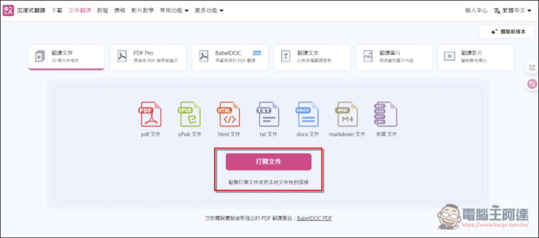Click the pink floating translate icon on right edge
The image size is (539, 238).
point(532,84)
